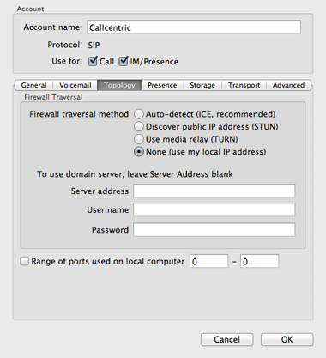Select Auto-detect (ICE, recommended) option

pos(139,114)
